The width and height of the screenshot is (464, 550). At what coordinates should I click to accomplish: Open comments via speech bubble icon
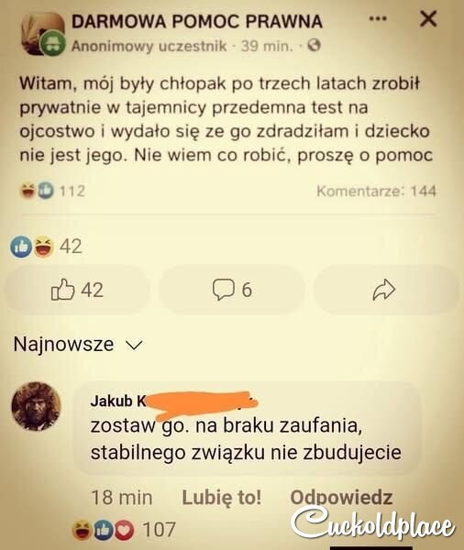click(x=232, y=290)
